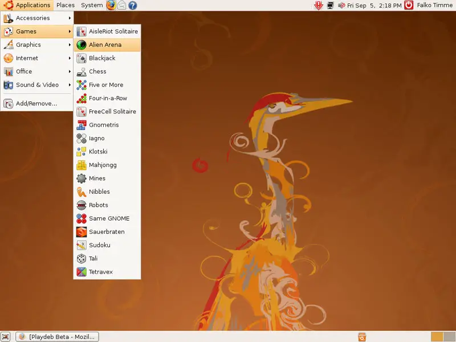Launch Robots from the Games menu

coord(107,205)
